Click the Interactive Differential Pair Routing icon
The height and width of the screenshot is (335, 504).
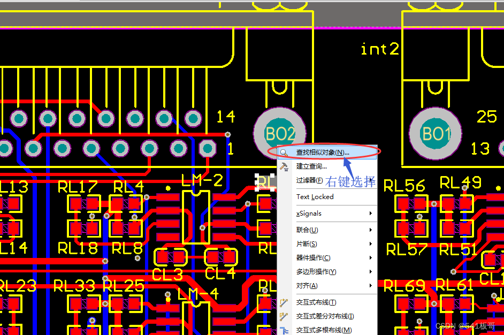(x=284, y=317)
